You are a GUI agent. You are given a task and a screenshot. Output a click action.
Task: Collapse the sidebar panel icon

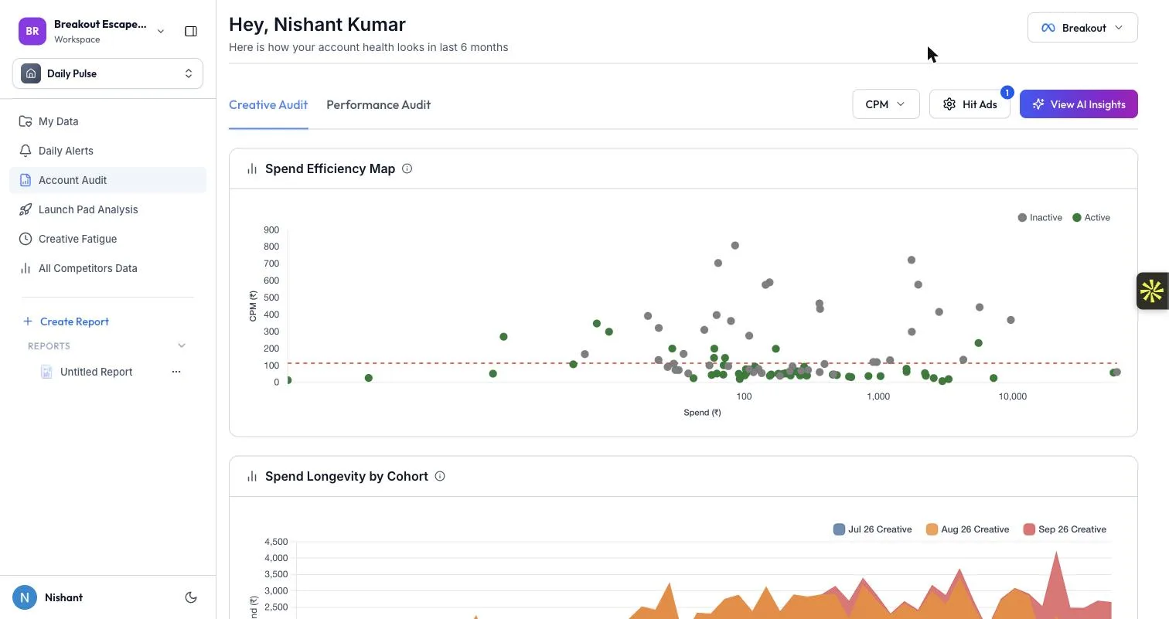pos(191,31)
